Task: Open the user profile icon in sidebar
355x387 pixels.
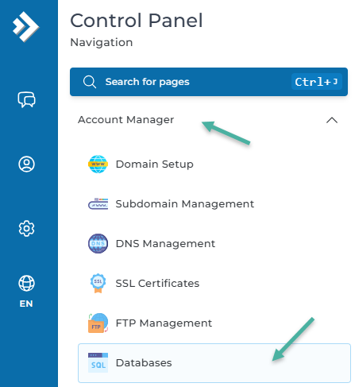Action: coord(26,164)
